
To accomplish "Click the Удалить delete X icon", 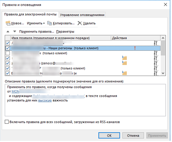I will coord(80,23).
